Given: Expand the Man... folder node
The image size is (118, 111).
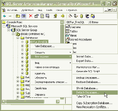Looking at the screenshot, I should pos(18,81).
